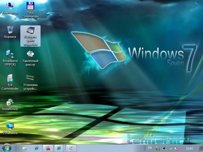Launch Internet Explorer from quick launch
The width and height of the screenshot is (203, 152).
click(37, 148)
